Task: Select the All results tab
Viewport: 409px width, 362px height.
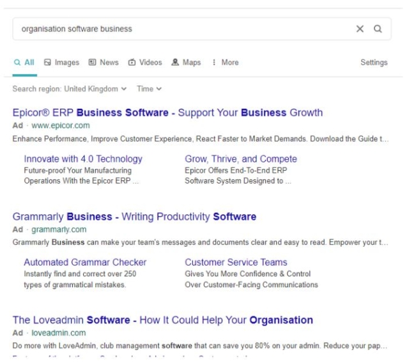Action: [24, 63]
